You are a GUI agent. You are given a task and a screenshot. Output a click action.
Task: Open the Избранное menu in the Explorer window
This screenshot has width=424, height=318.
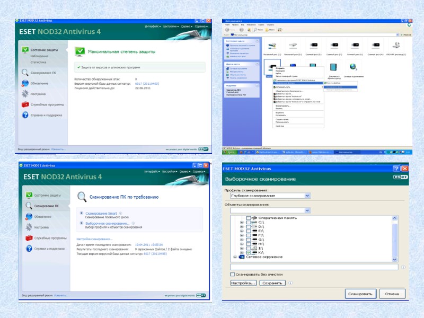click(x=251, y=24)
